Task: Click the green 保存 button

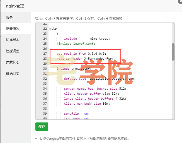Action: click(x=42, y=127)
